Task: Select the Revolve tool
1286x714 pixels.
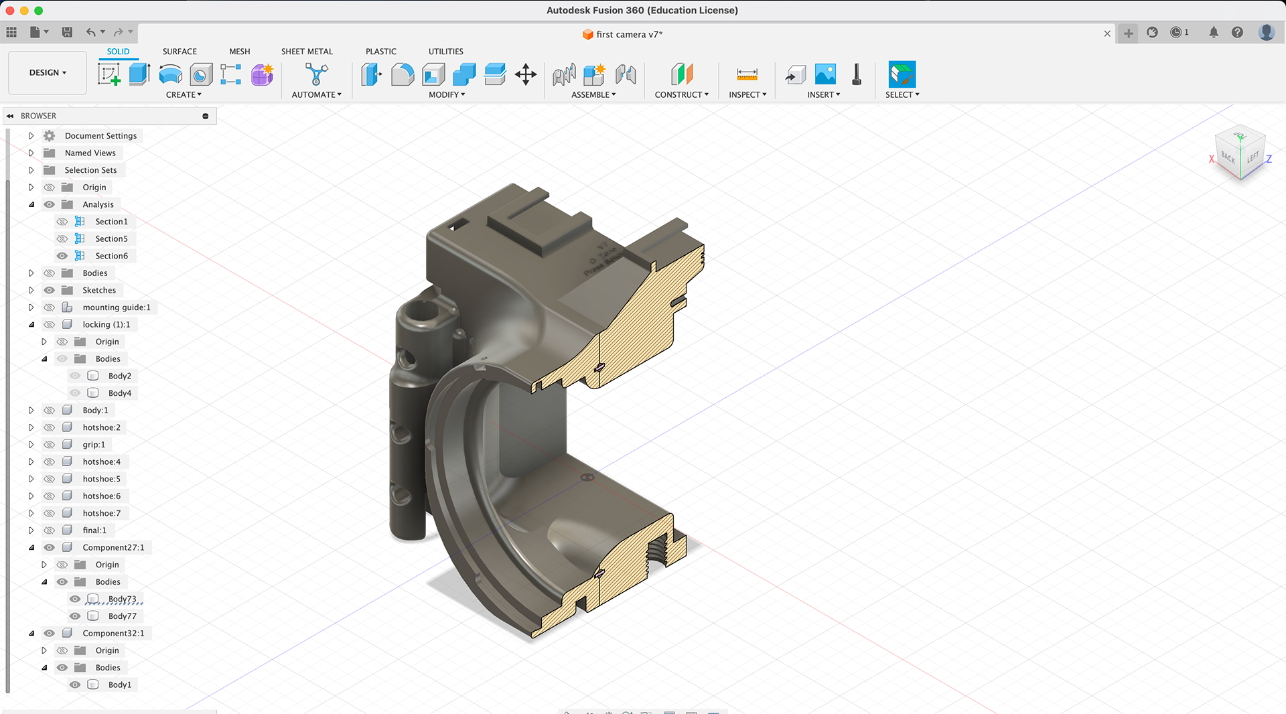Action: click(170, 74)
